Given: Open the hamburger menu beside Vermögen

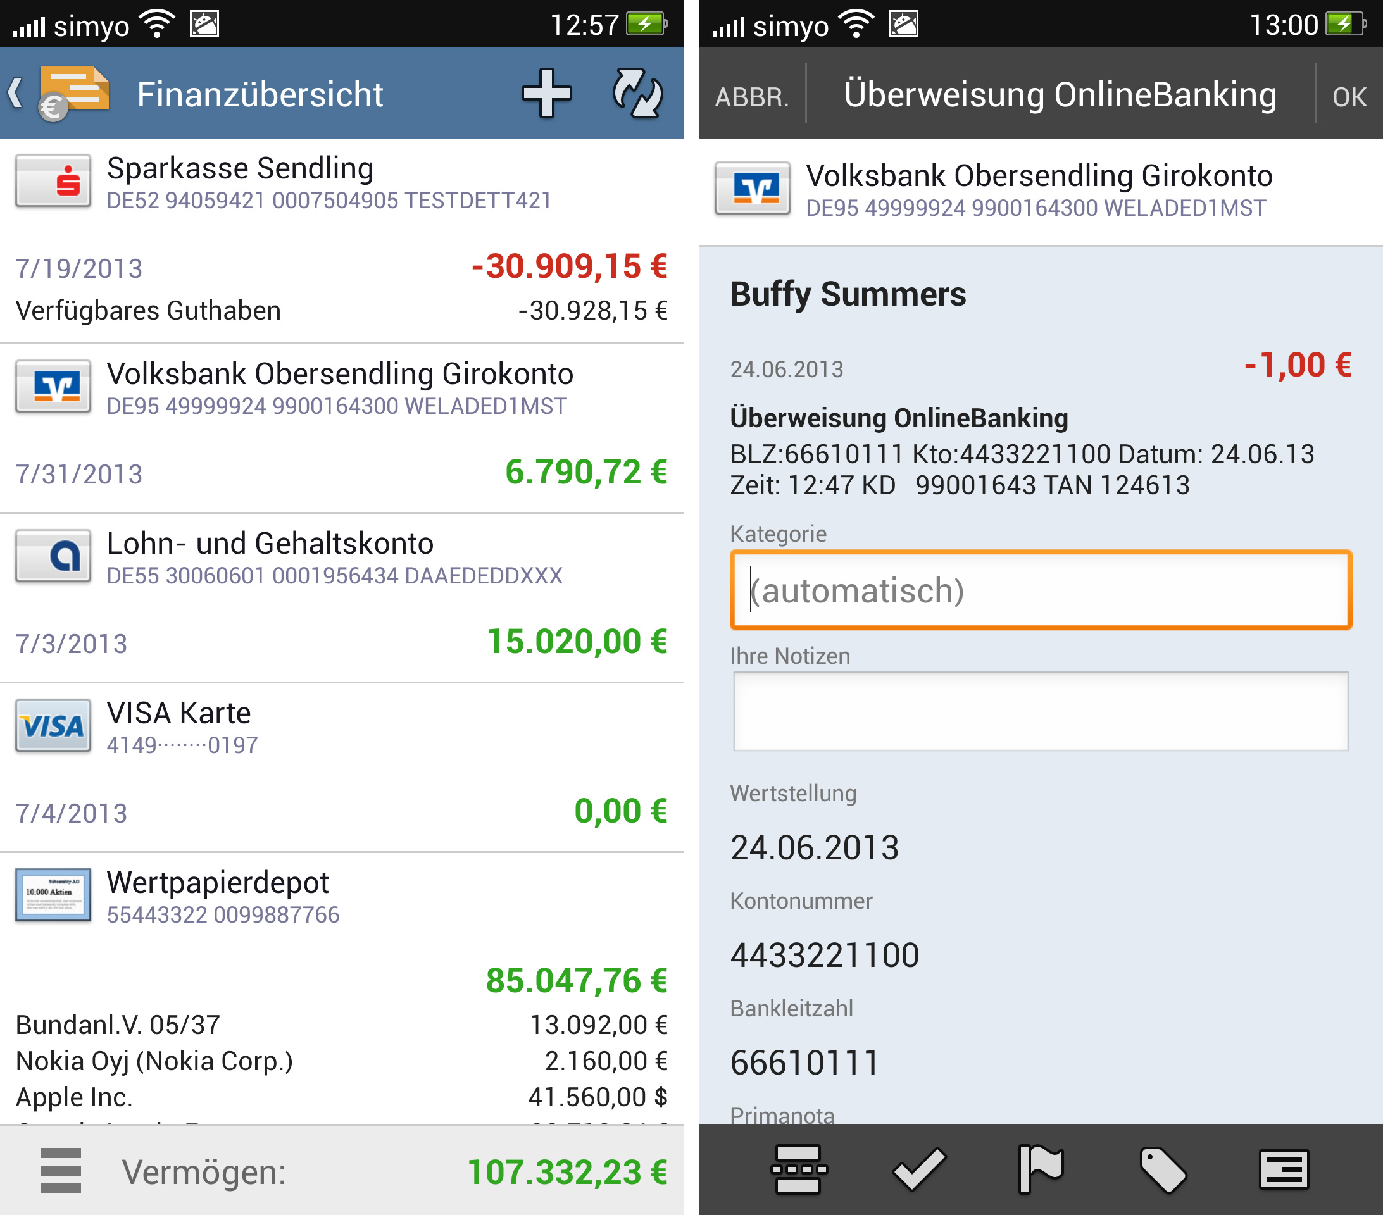Looking at the screenshot, I should [60, 1170].
